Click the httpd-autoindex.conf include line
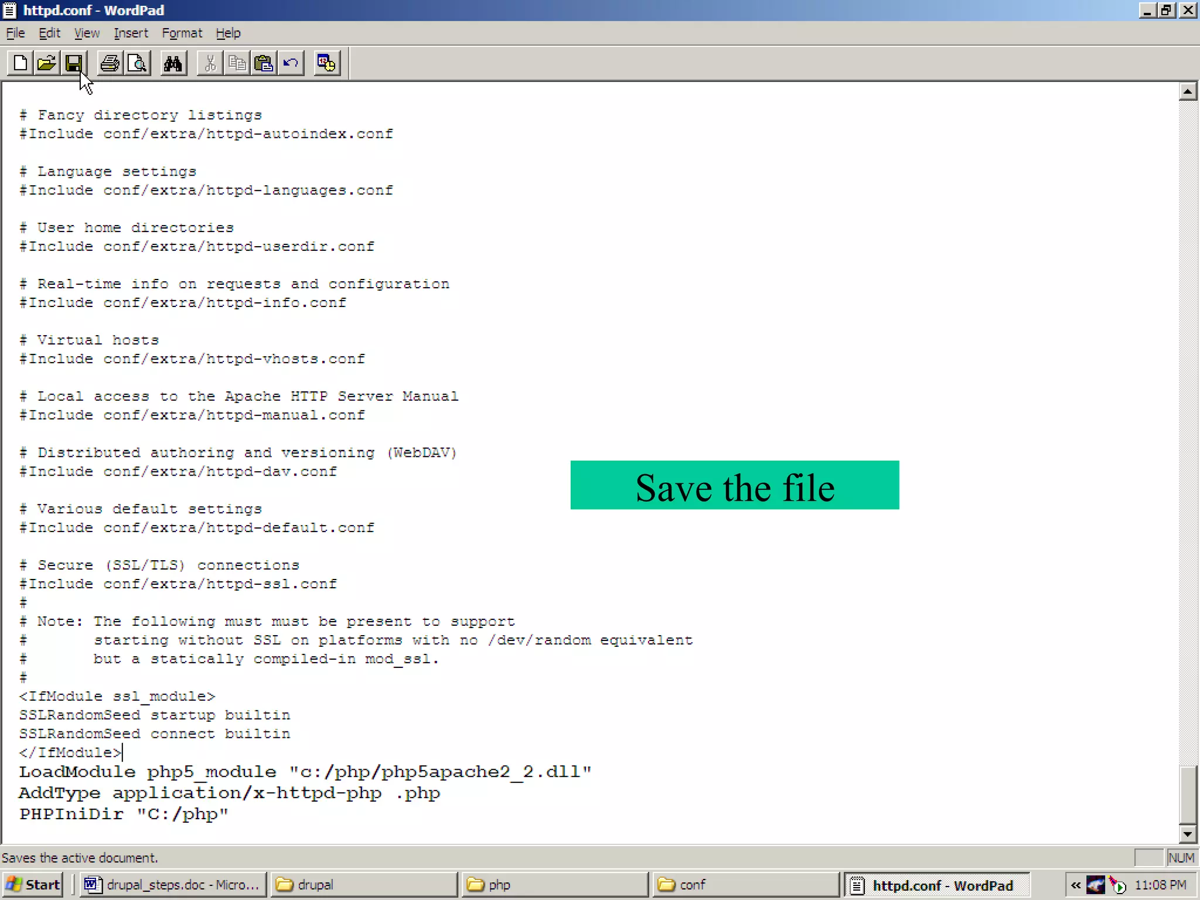The height and width of the screenshot is (900, 1200). pos(206,134)
